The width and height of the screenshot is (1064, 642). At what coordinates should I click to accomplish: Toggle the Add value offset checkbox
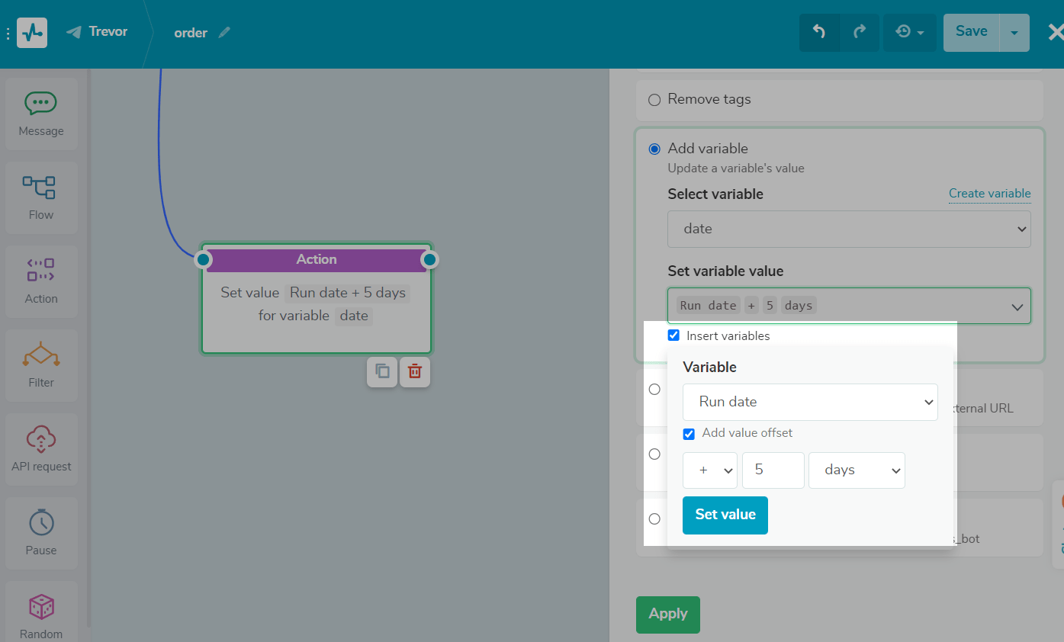tap(689, 434)
